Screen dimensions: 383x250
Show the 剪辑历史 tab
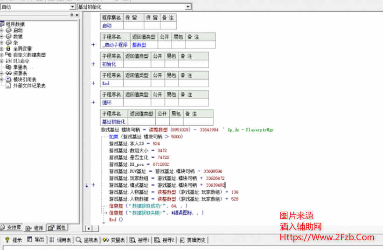pyautogui.click(x=194, y=240)
